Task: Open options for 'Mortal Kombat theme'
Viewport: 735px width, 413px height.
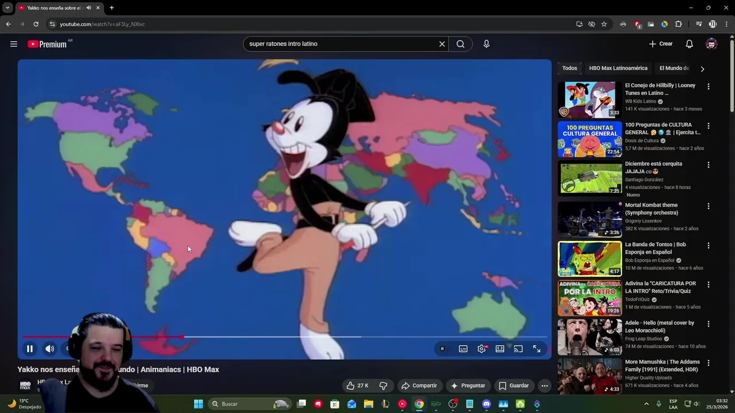Action: (708, 206)
